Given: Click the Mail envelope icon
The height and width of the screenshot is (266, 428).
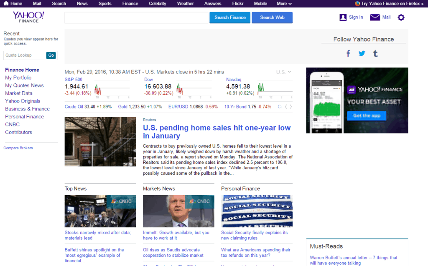Looking at the screenshot, I should pyautogui.click(x=375, y=18).
